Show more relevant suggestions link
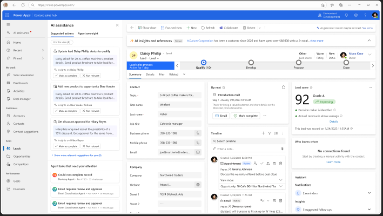 [x=77, y=155]
